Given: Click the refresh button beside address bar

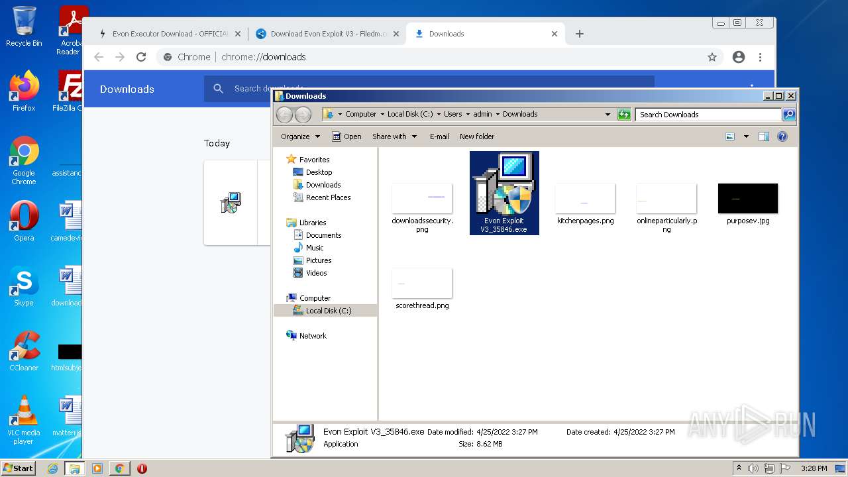Looking at the screenshot, I should [x=624, y=115].
